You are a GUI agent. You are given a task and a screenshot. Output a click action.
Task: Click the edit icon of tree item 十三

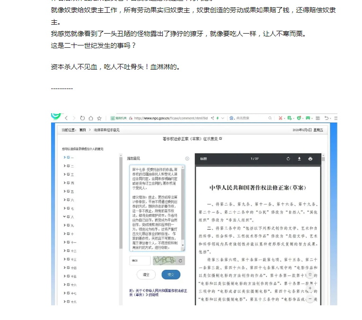68,259
